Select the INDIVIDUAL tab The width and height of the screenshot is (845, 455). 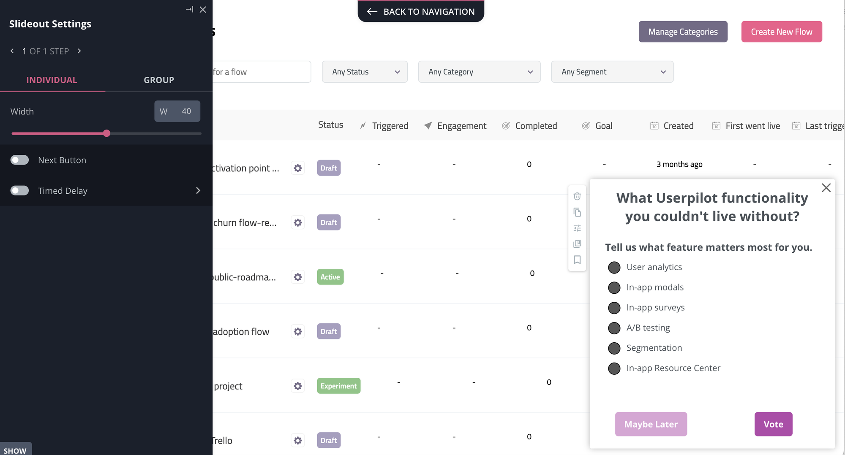[x=52, y=80]
